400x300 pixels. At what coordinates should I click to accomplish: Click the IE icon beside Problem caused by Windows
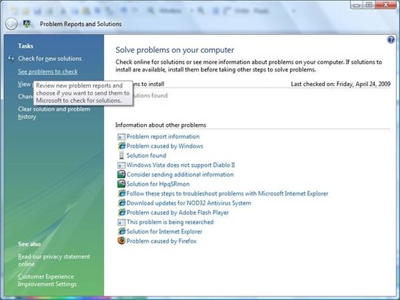[x=121, y=146]
